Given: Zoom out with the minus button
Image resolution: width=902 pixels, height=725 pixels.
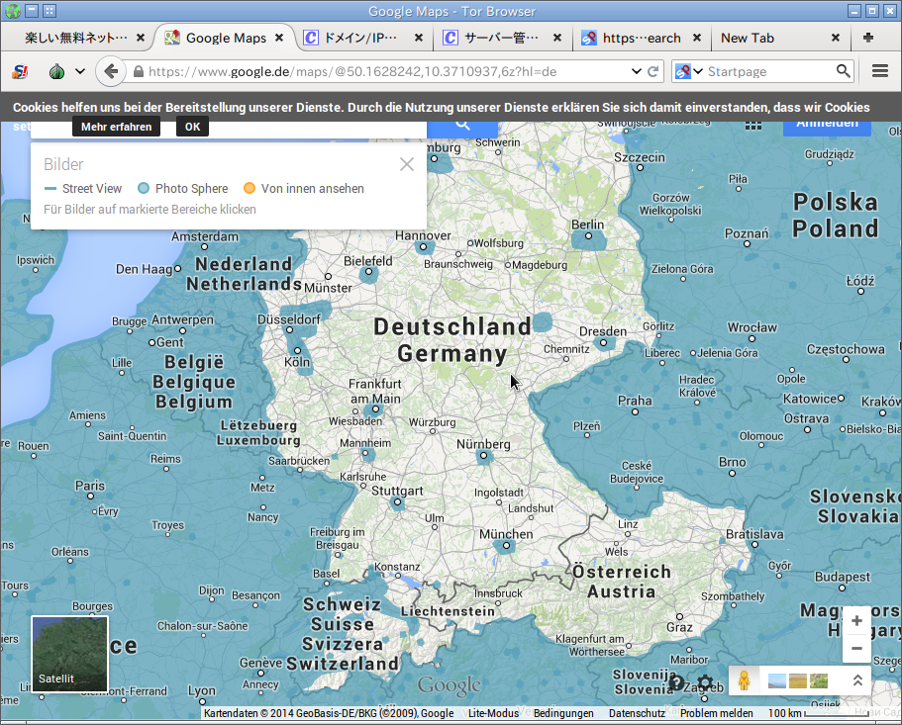Looking at the screenshot, I should click(856, 648).
